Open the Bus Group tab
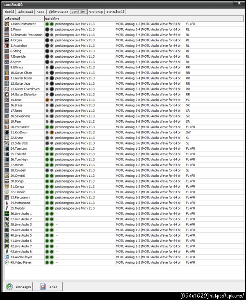Image resolution: width=246 pixels, height=300 pixels. click(96, 12)
